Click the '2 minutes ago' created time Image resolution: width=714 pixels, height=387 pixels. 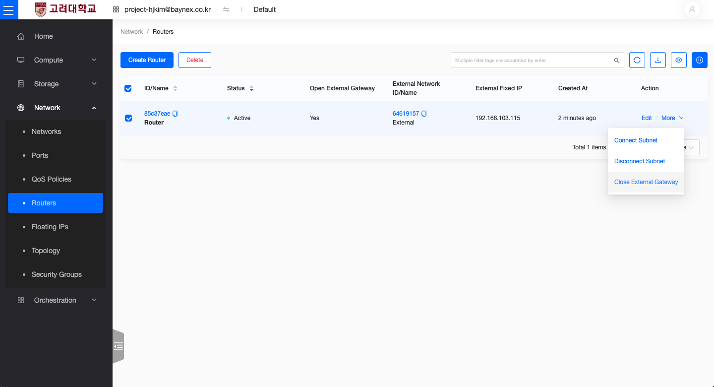point(577,118)
